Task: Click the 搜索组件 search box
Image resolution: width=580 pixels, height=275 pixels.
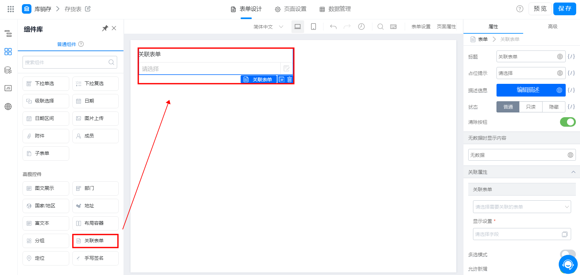Action: tap(70, 62)
